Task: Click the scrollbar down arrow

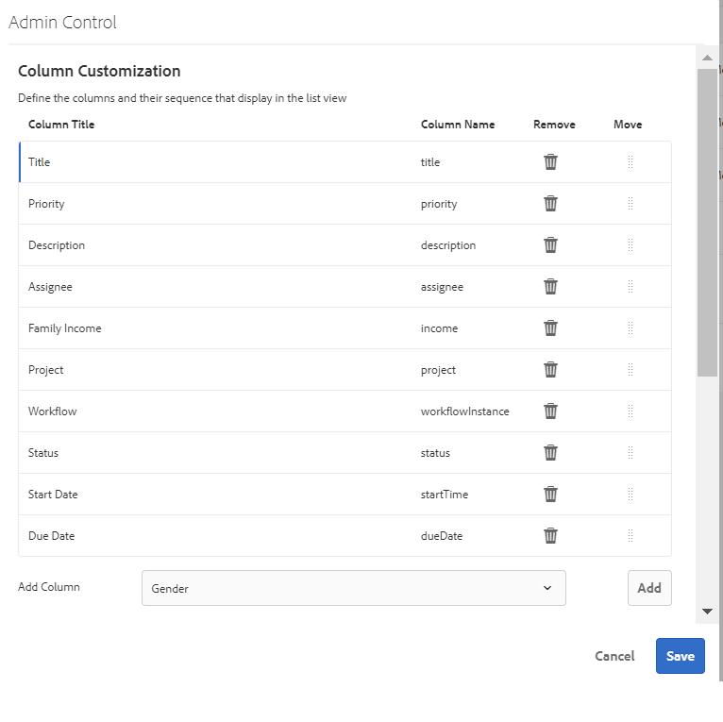Action: [x=707, y=612]
